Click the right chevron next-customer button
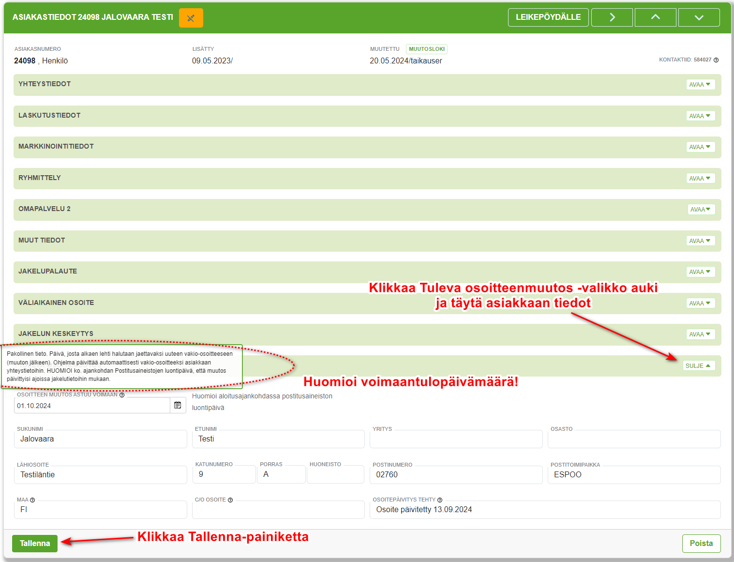 click(x=612, y=17)
